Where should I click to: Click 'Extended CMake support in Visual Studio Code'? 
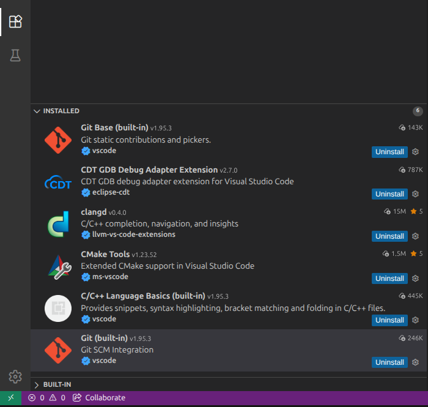coord(168,266)
